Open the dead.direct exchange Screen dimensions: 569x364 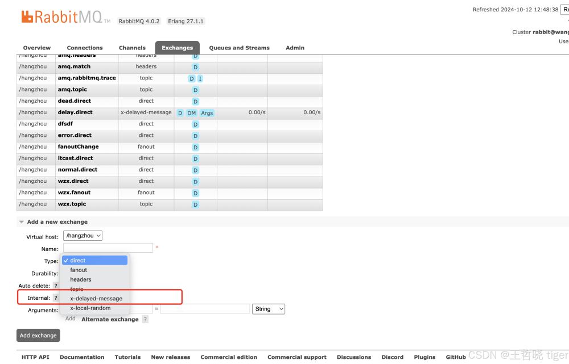75,101
